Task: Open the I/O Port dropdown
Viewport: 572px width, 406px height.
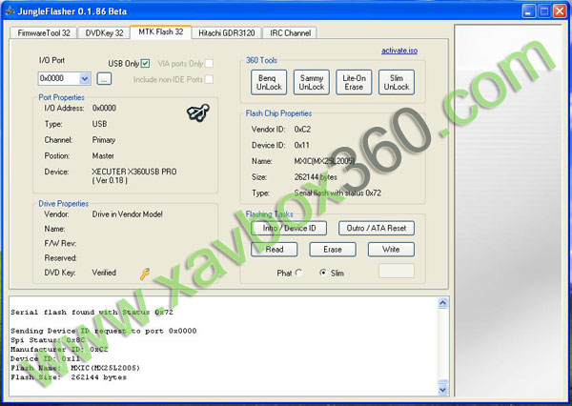Action: coord(85,78)
